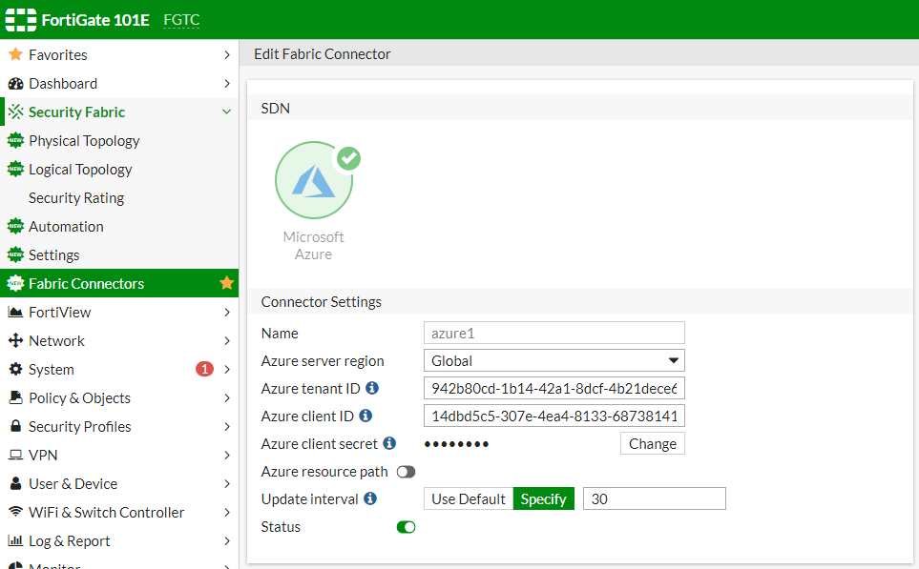Click the System gear icon
This screenshot has height=569, width=919.
point(16,370)
